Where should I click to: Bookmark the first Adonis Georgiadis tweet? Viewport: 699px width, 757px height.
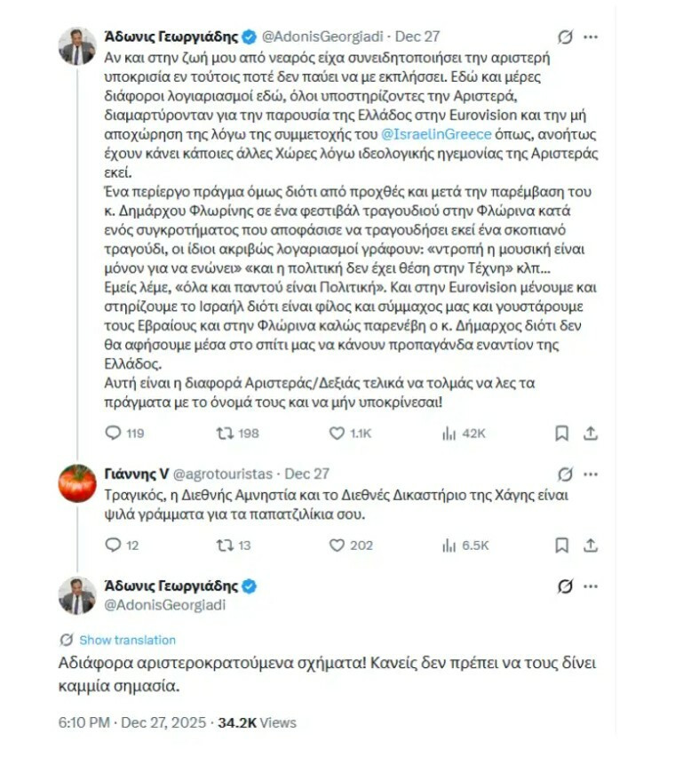click(561, 434)
